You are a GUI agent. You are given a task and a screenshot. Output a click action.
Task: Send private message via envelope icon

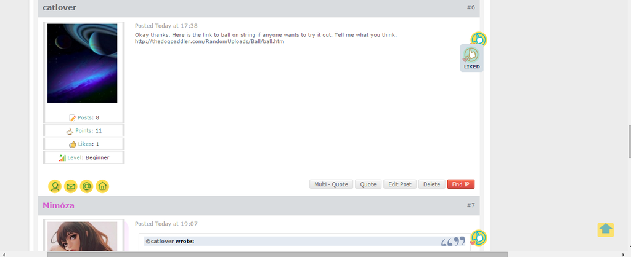[71, 186]
